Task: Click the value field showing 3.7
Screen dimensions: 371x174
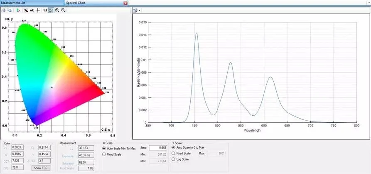Action: pos(44,161)
